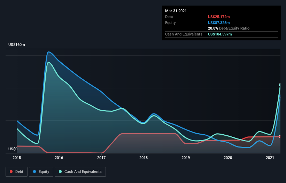The width and height of the screenshot is (286, 183).
Task: Click the Equity value US$87.325m
Action: point(219,23)
